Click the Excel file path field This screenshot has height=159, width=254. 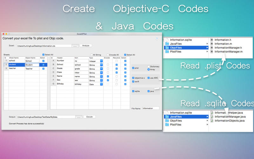click(44, 46)
